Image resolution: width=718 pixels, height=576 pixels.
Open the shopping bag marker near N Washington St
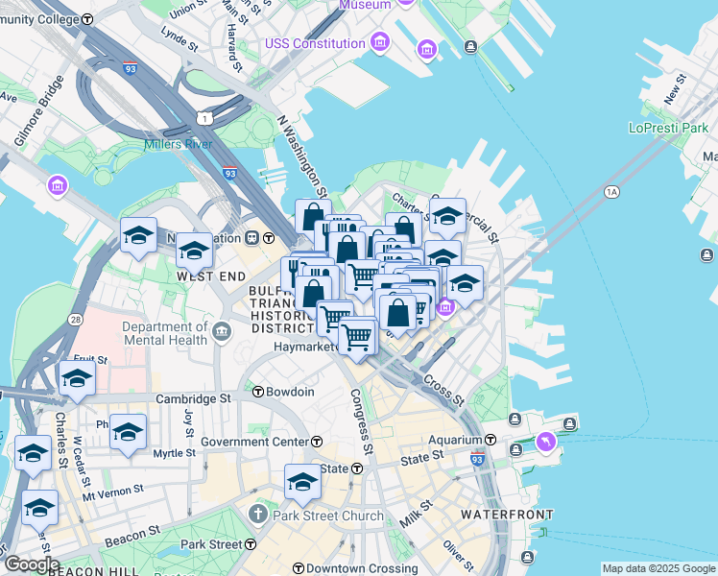pos(313,215)
